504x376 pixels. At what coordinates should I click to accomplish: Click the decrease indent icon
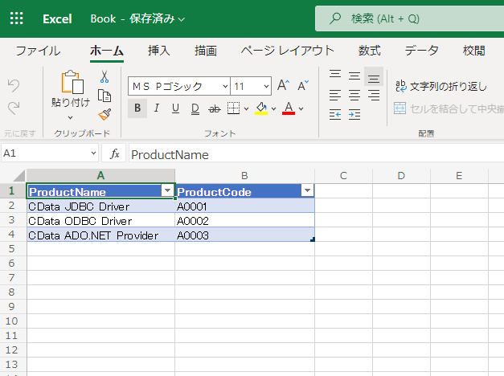(335, 115)
